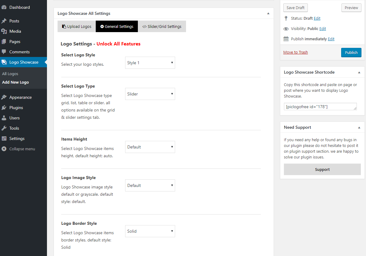The width and height of the screenshot is (366, 256).
Task: Click the Logo Showcase All Settings title
Action: 84,13
